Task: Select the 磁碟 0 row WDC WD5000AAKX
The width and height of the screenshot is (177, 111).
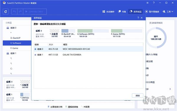Action: point(88,49)
